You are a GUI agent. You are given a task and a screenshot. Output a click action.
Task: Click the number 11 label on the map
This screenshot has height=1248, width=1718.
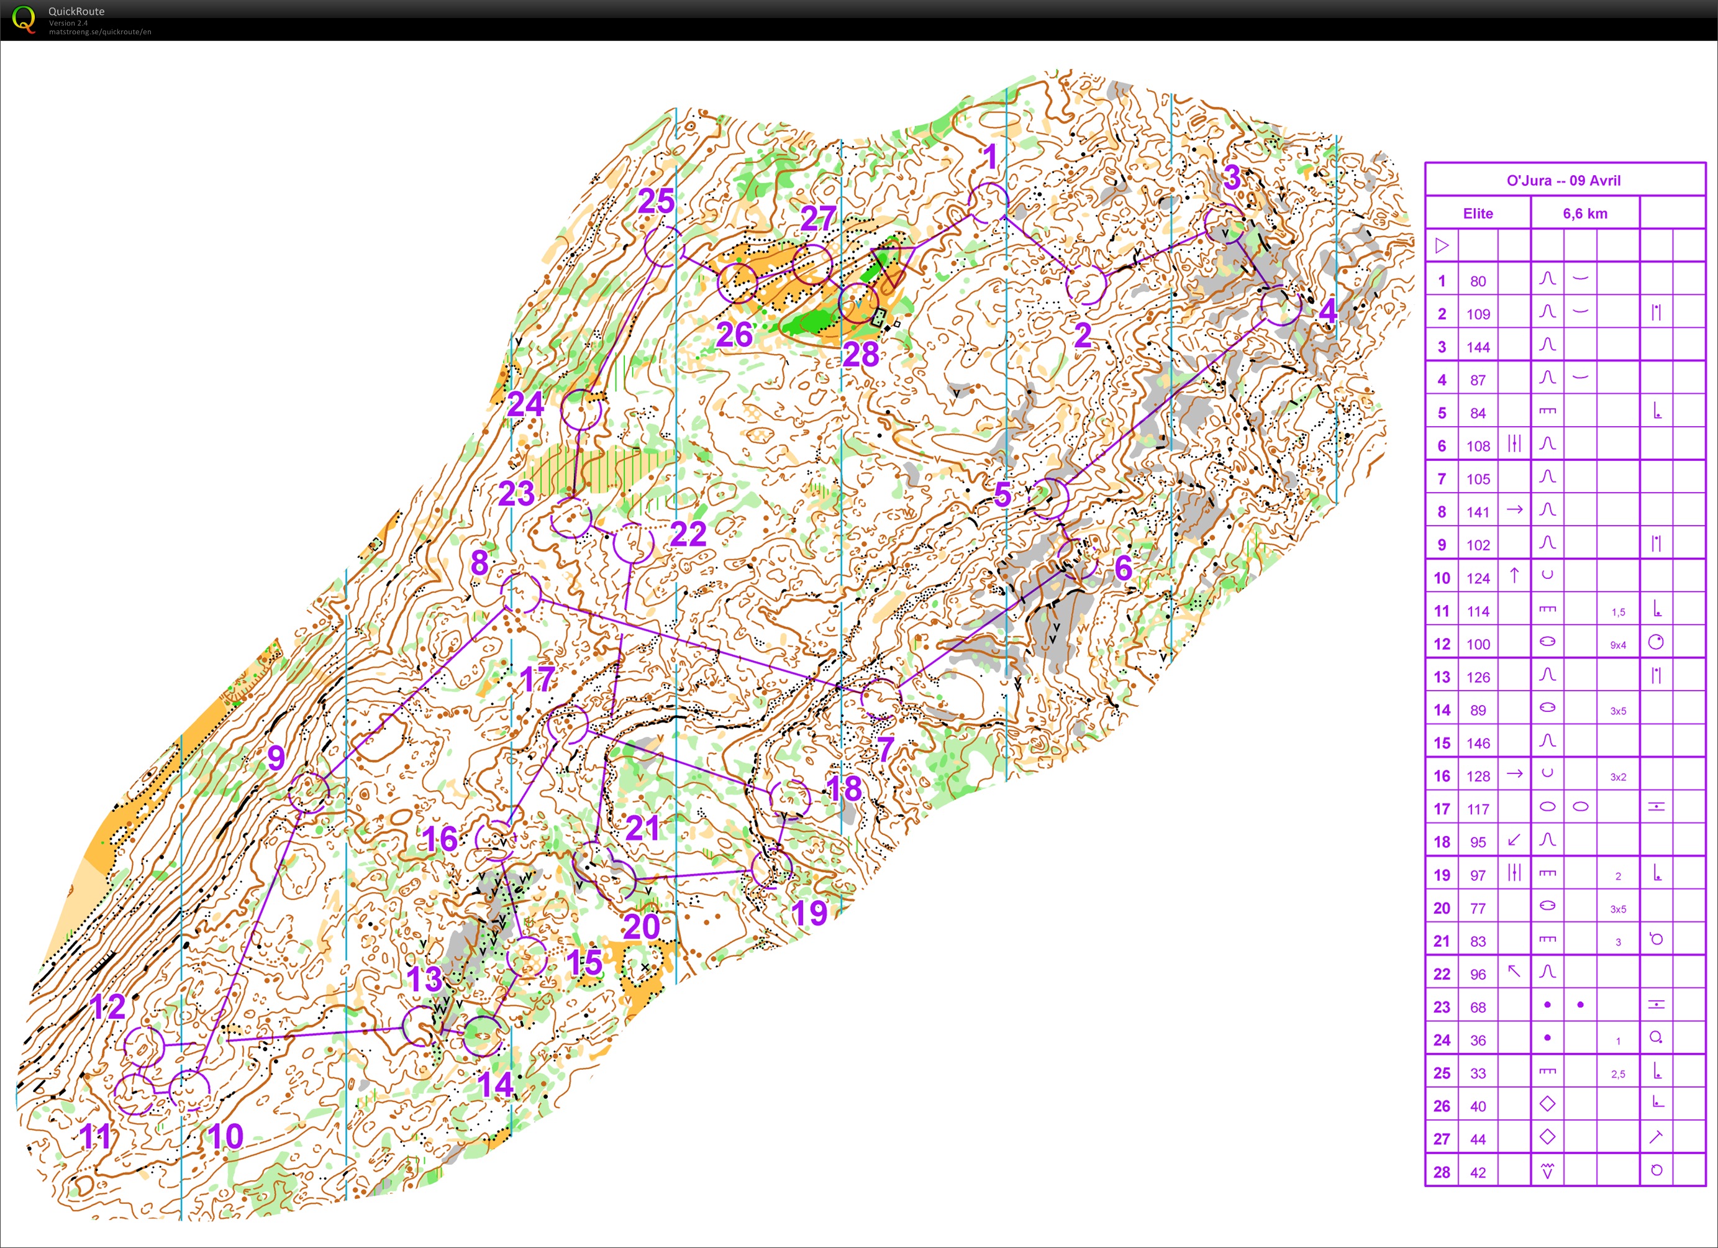tap(96, 1137)
